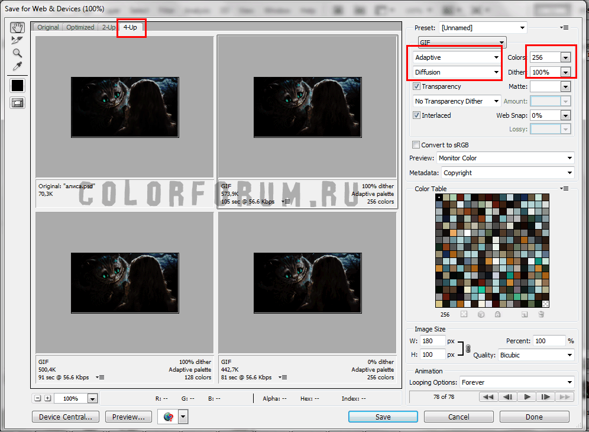The width and height of the screenshot is (589, 432).
Task: Click the Save button
Action: [383, 417]
